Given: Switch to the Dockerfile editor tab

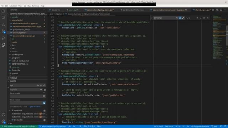Looking at the screenshot, I should (55, 10).
